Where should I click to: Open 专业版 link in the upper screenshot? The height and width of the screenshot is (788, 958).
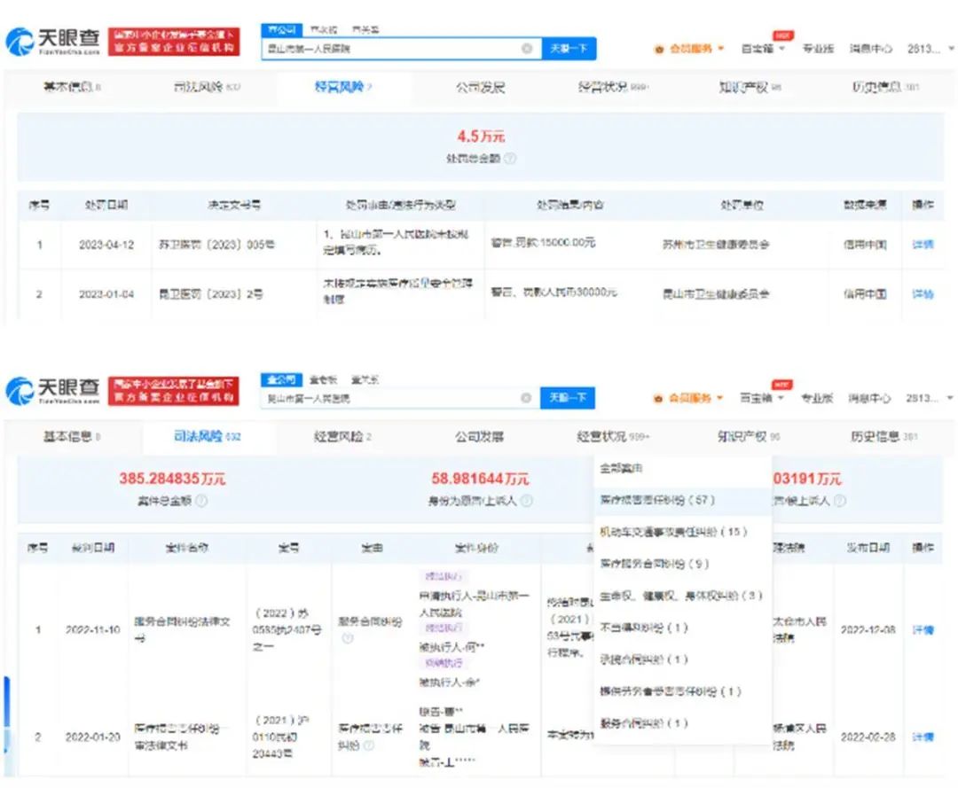pos(818,48)
